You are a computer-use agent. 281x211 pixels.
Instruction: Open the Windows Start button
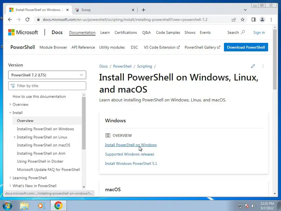(x=7, y=206)
